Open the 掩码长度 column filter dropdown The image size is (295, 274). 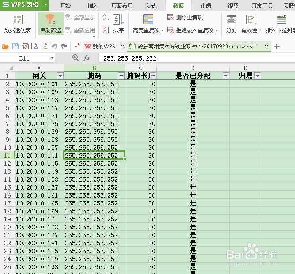[153, 76]
